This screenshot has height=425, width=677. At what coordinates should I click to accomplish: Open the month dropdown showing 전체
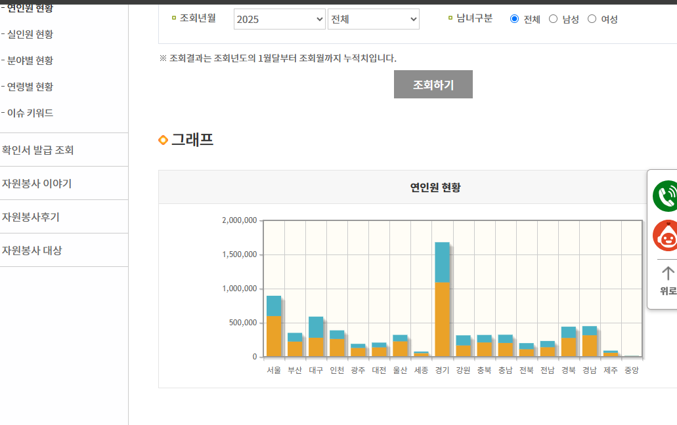click(373, 19)
